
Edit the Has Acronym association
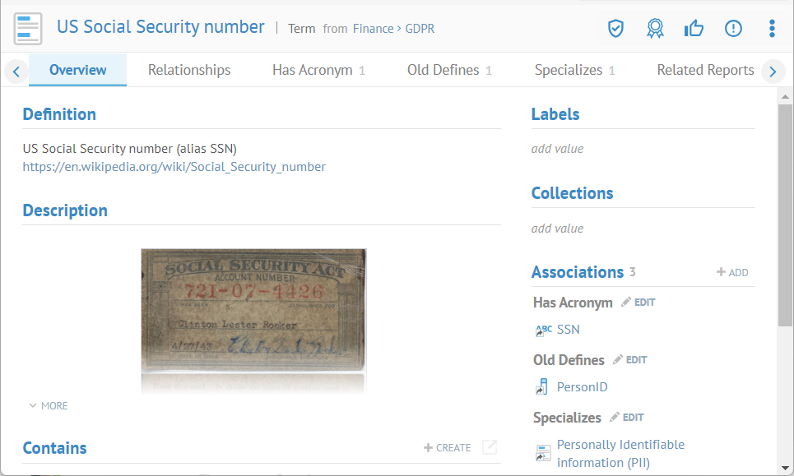coord(638,303)
